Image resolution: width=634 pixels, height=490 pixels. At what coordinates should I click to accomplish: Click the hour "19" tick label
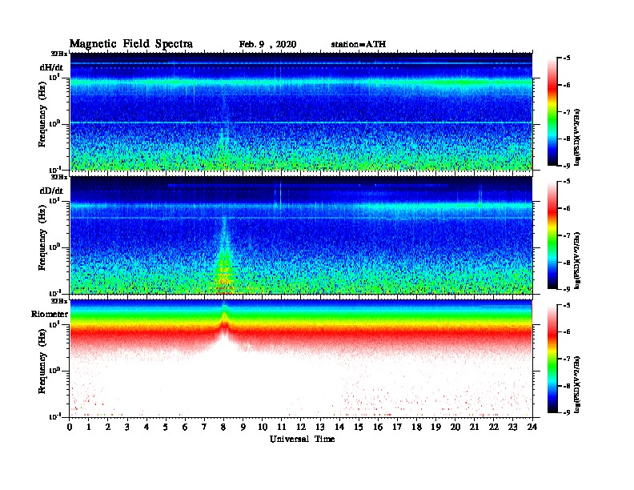[x=435, y=428]
